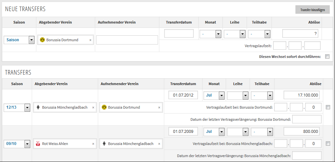
Task: Focus the empty Aufnehmender Verein field in Neue Transfers
Action: [x=127, y=40]
